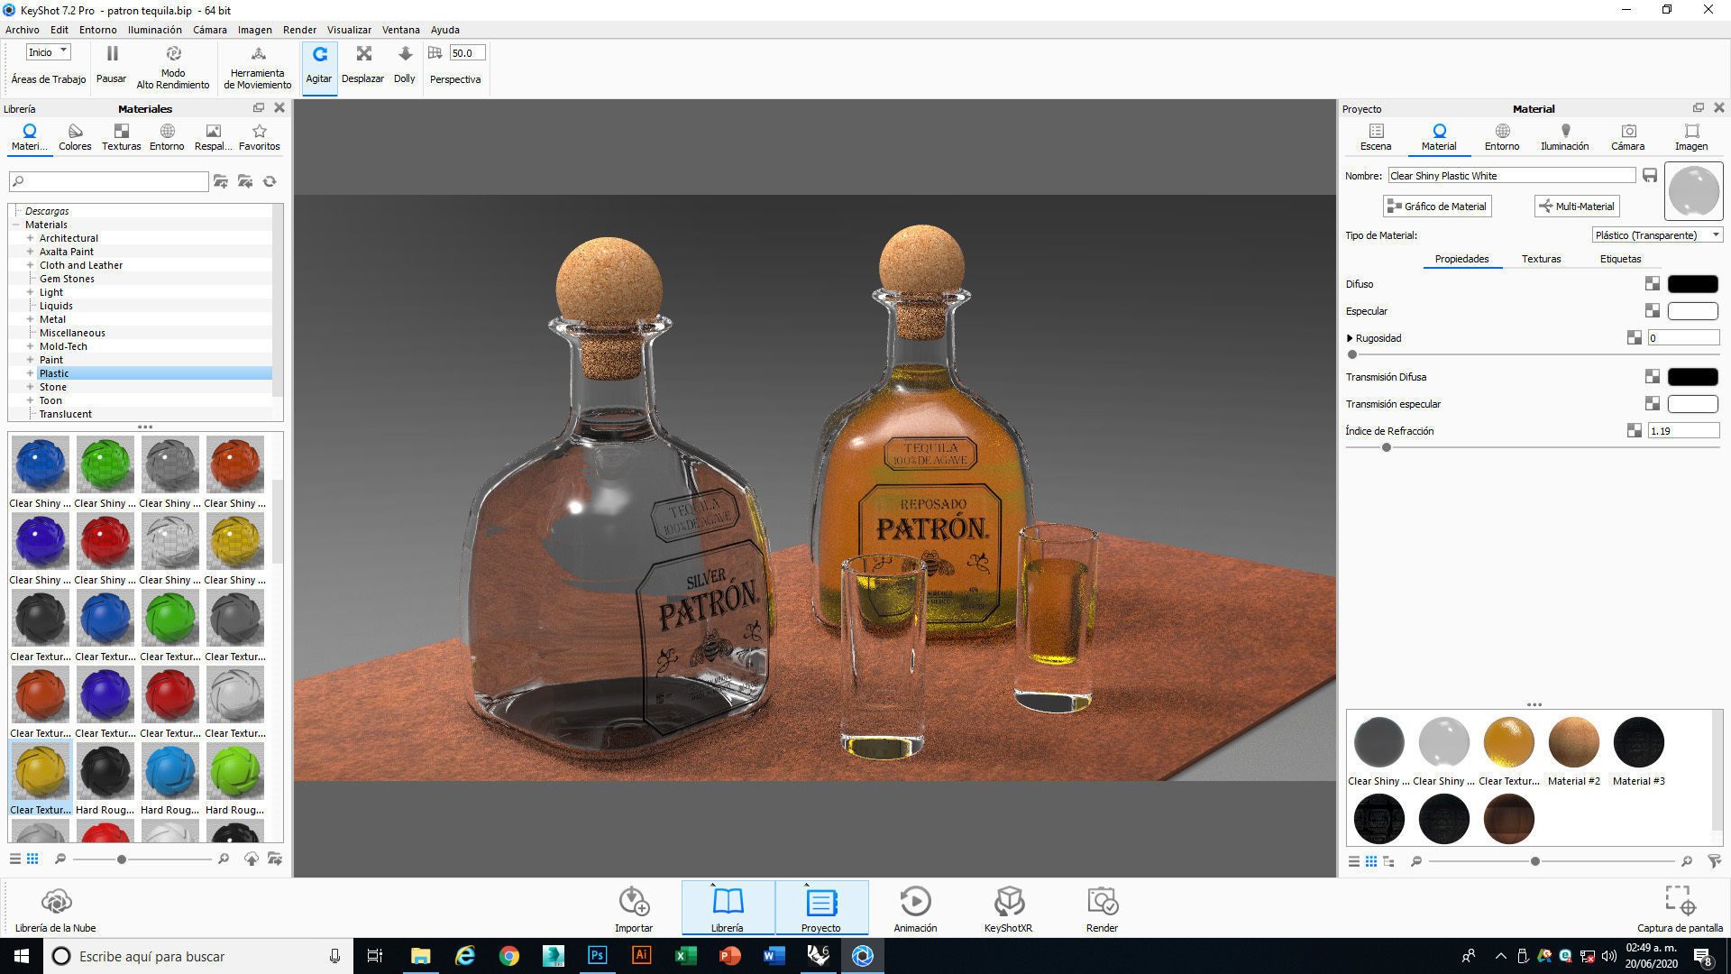Open Librería de la Nube

[x=56, y=909]
